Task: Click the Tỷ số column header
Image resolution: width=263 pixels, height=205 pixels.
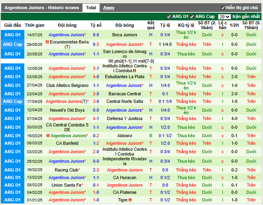Action: click(96, 25)
